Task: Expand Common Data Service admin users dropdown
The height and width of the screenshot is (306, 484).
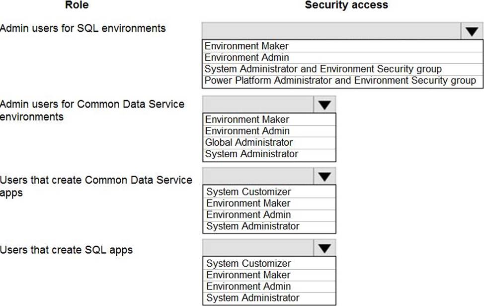Action: click(x=324, y=104)
